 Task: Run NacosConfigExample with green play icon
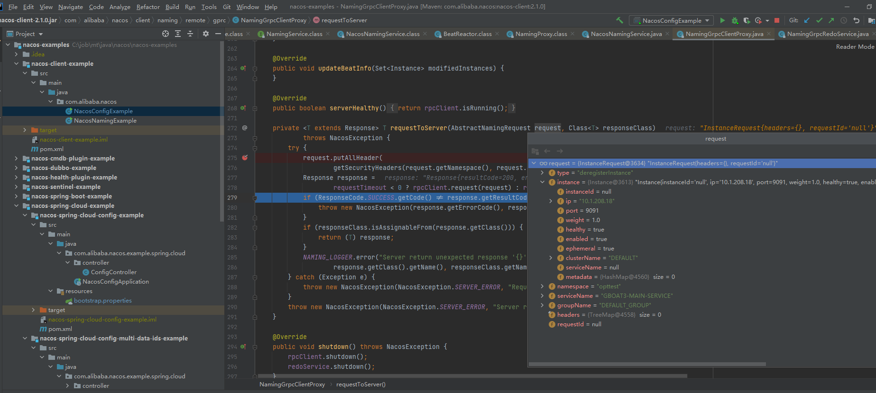(722, 20)
